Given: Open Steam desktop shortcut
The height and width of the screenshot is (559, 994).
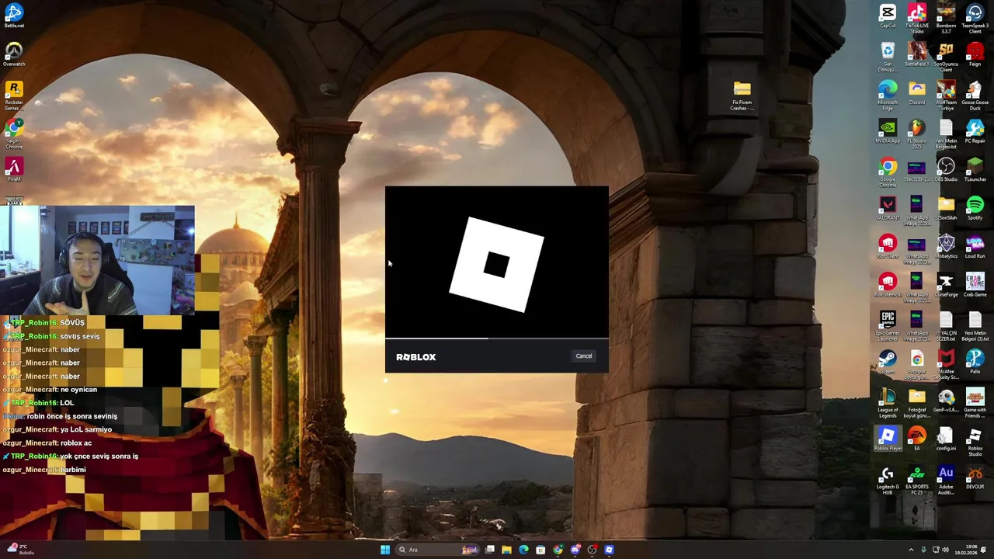Looking at the screenshot, I should tap(888, 361).
